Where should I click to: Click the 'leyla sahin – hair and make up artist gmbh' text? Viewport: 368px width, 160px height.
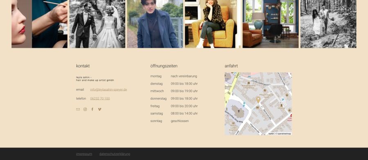(x=95, y=79)
